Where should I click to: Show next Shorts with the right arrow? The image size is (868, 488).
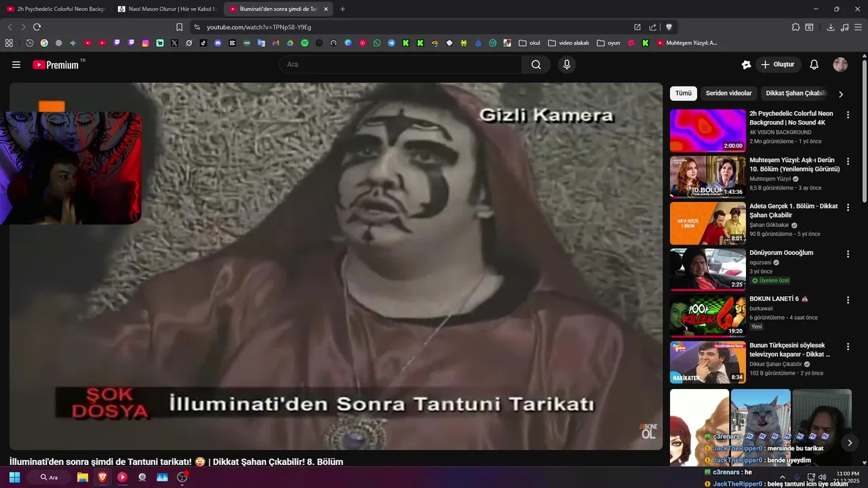click(x=850, y=443)
